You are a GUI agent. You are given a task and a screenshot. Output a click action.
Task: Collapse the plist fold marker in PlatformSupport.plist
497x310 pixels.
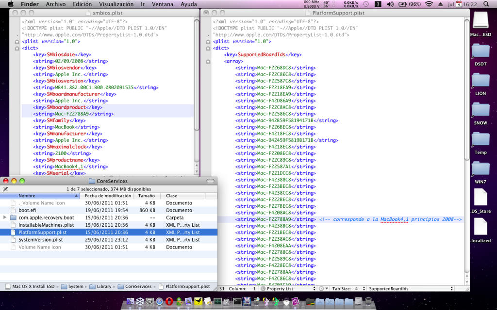point(208,42)
